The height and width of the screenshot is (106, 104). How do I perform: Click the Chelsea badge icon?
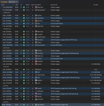point(36,51)
